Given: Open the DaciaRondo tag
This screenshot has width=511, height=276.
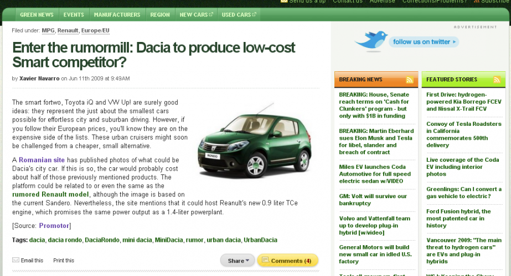Looking at the screenshot, I should click(x=102, y=240).
